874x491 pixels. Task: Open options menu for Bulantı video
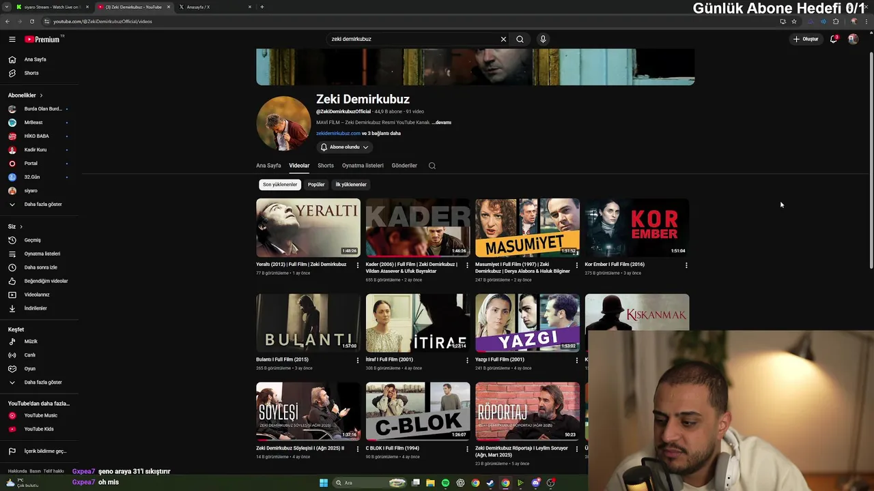pyautogui.click(x=357, y=360)
